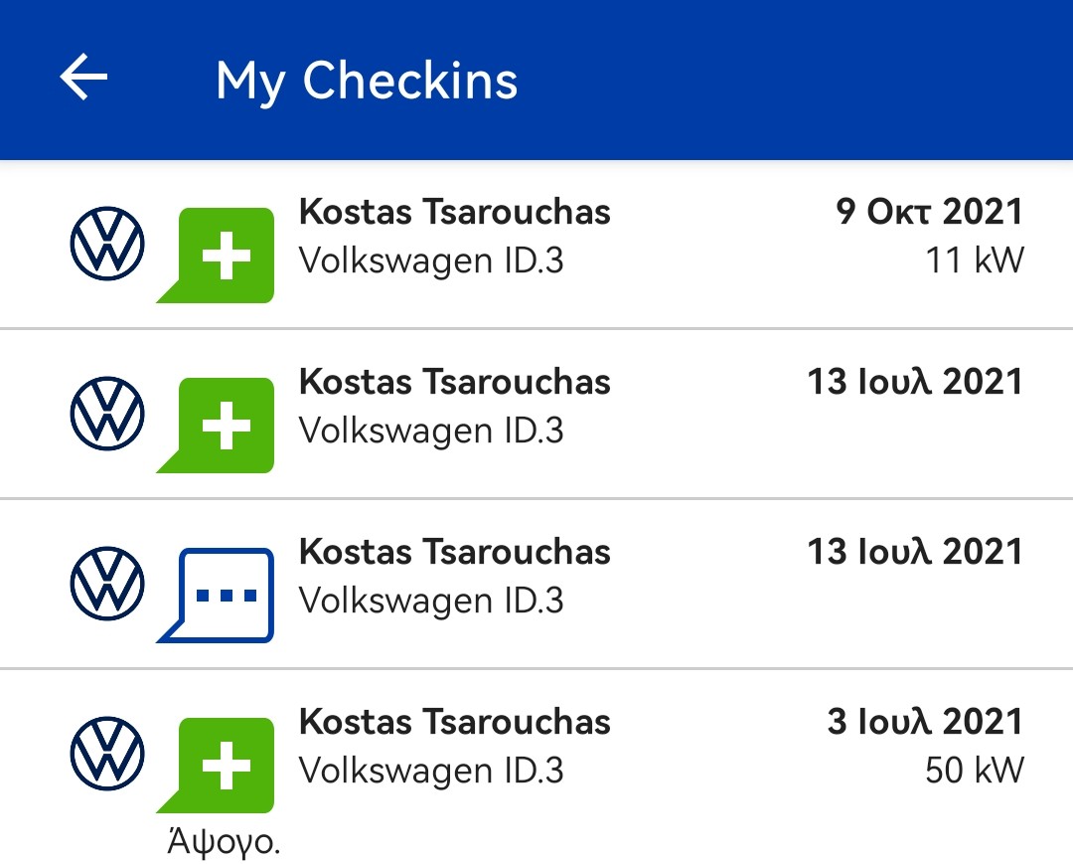Click the blue comment bubble with three dots
Image resolution: width=1073 pixels, height=864 pixels.
(216, 596)
